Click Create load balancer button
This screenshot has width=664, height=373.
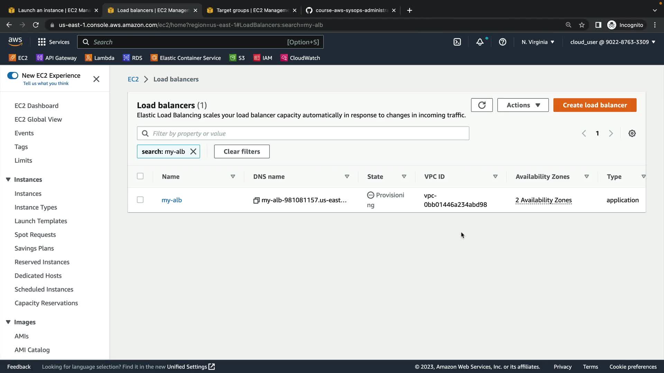tap(594, 105)
